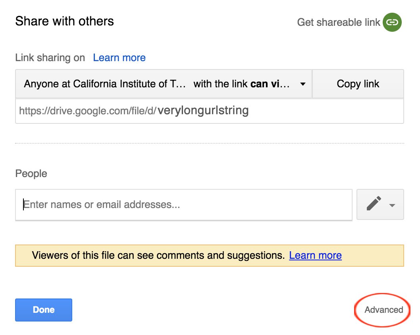The image size is (420, 335).
Task: Click the "Share with others" heading
Action: pyautogui.click(x=64, y=21)
